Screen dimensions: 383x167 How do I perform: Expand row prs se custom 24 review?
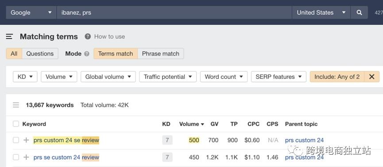tap(26, 157)
